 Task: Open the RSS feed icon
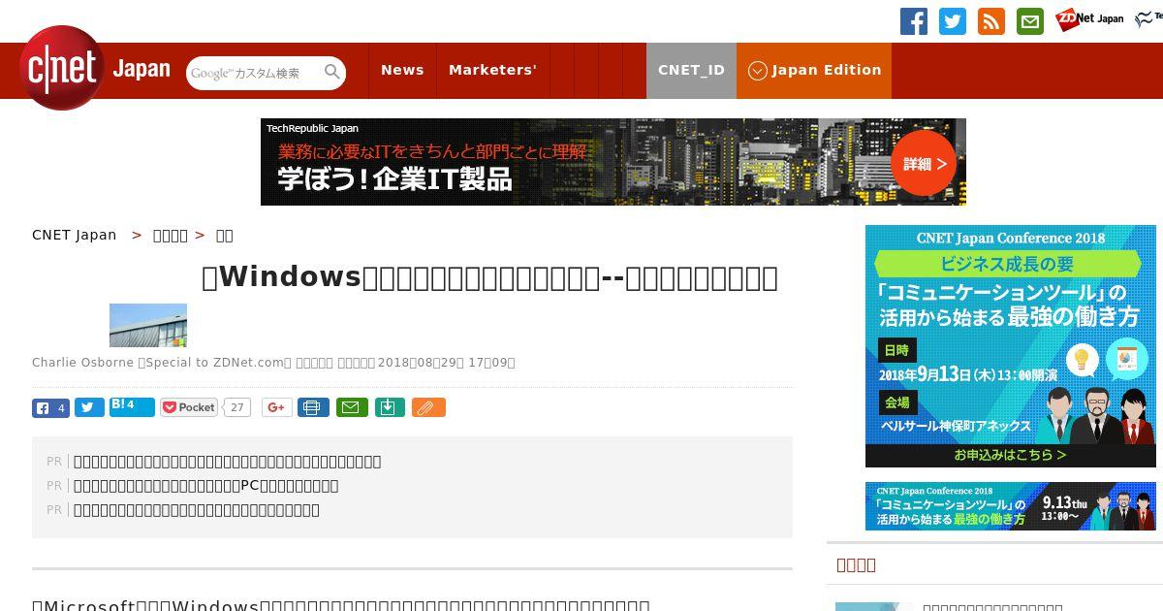pos(991,21)
